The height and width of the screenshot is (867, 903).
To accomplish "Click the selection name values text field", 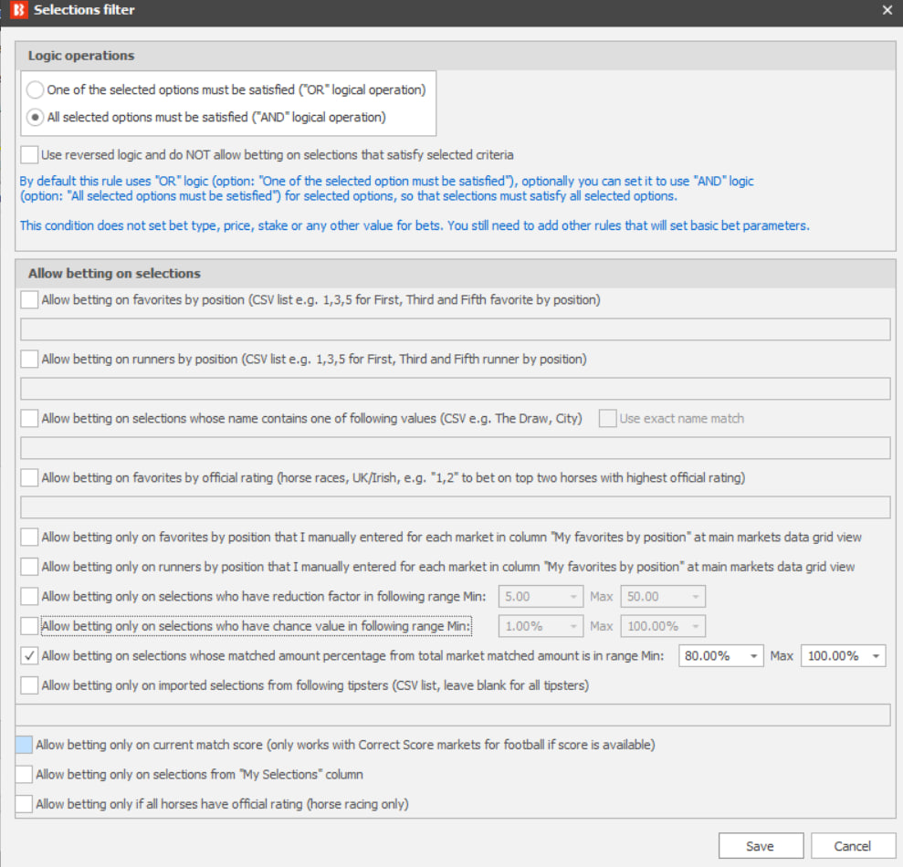I will [x=455, y=448].
